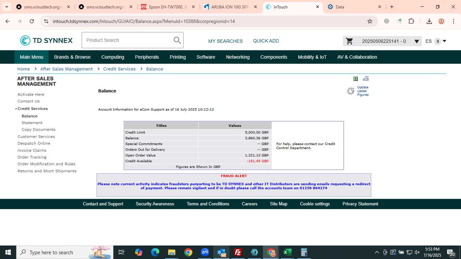Go to After Sales Management breadcrumb
Viewport: 461px width, 259px height.
click(66, 69)
